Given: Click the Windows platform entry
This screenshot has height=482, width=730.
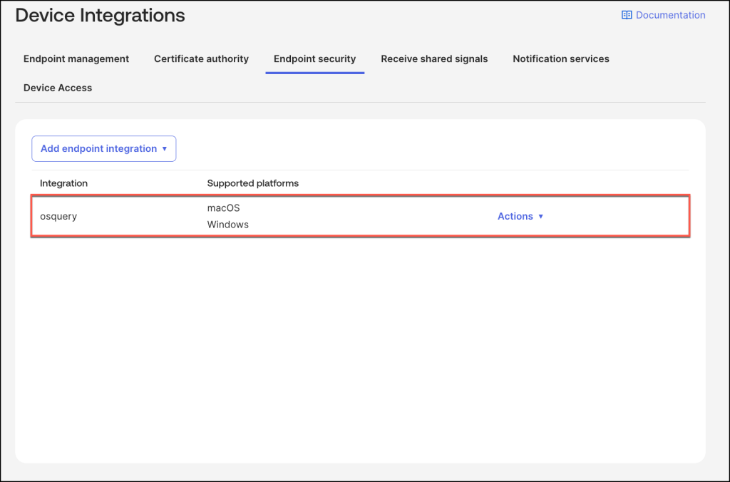Looking at the screenshot, I should (227, 225).
